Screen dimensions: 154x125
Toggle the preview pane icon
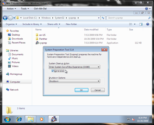pos(141,24)
